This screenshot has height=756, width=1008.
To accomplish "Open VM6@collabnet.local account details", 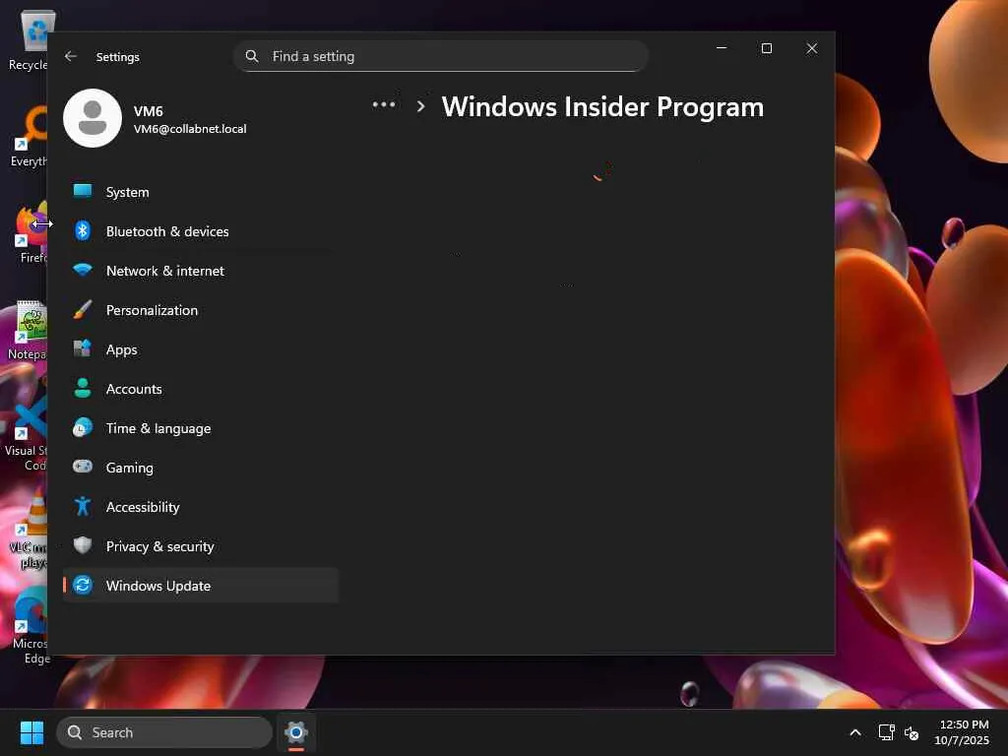I will click(190, 129).
